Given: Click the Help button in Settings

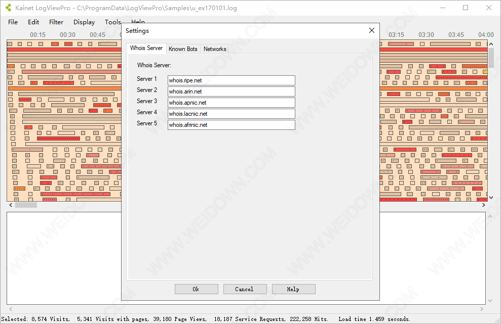Looking at the screenshot, I should 293,289.
